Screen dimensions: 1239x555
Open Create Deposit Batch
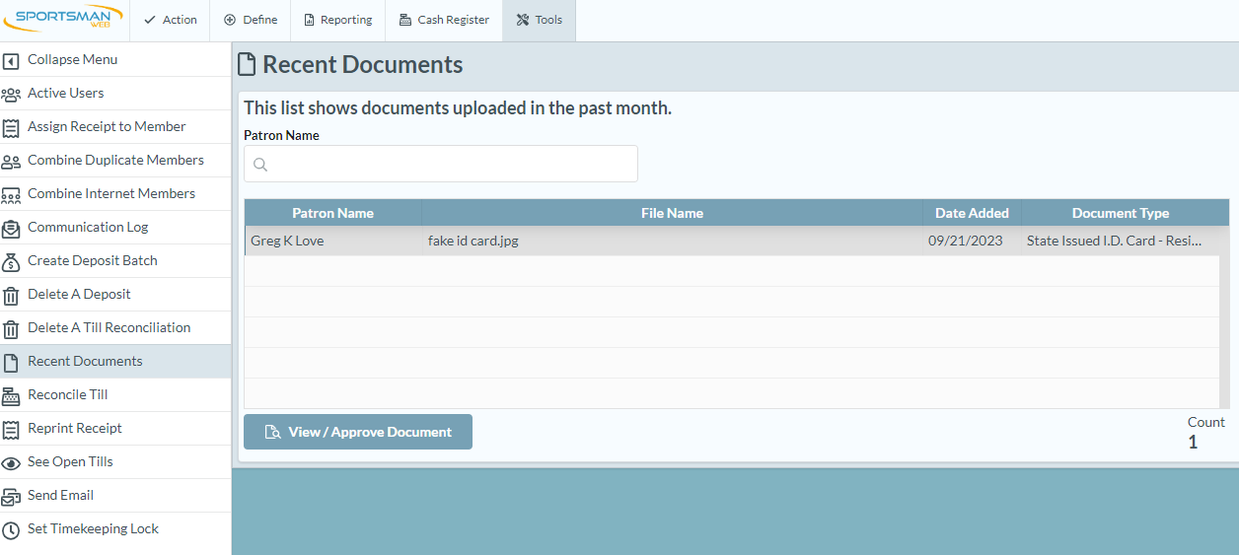coord(115,261)
